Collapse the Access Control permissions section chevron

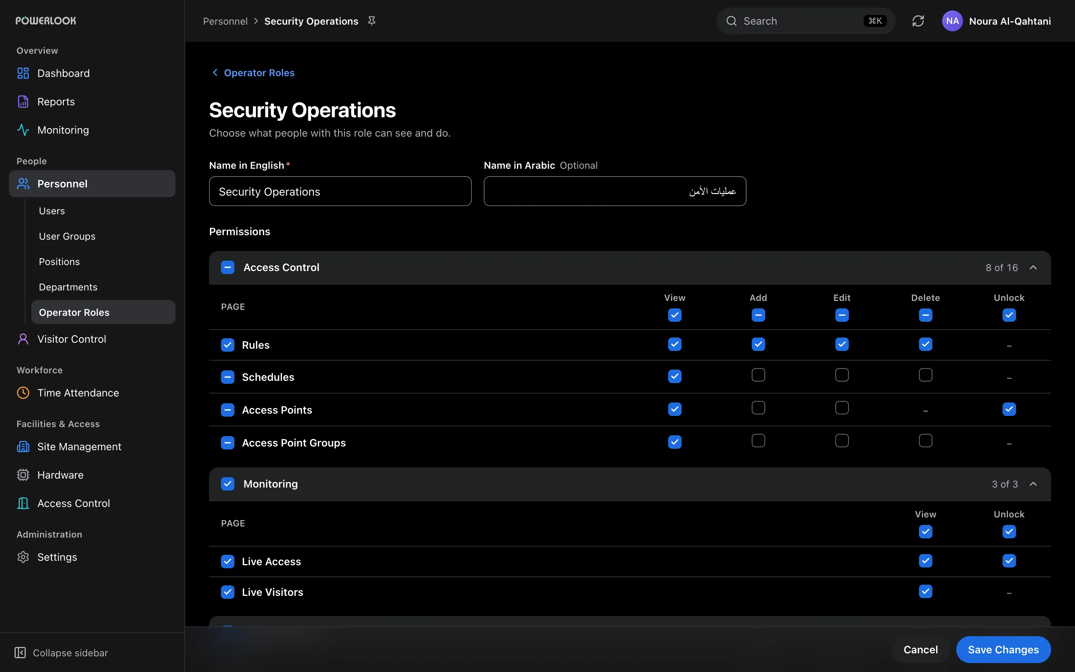(1033, 268)
